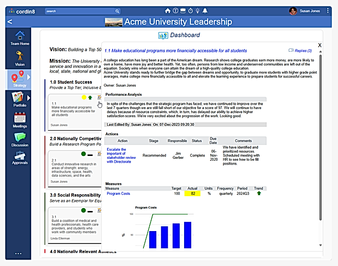Open objective 1.1 title link
The width and height of the screenshot is (338, 266).
point(175,51)
